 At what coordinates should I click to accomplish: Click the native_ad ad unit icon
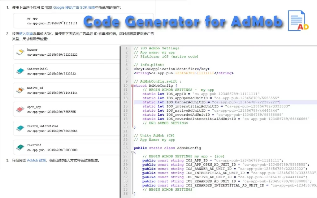(20, 90)
